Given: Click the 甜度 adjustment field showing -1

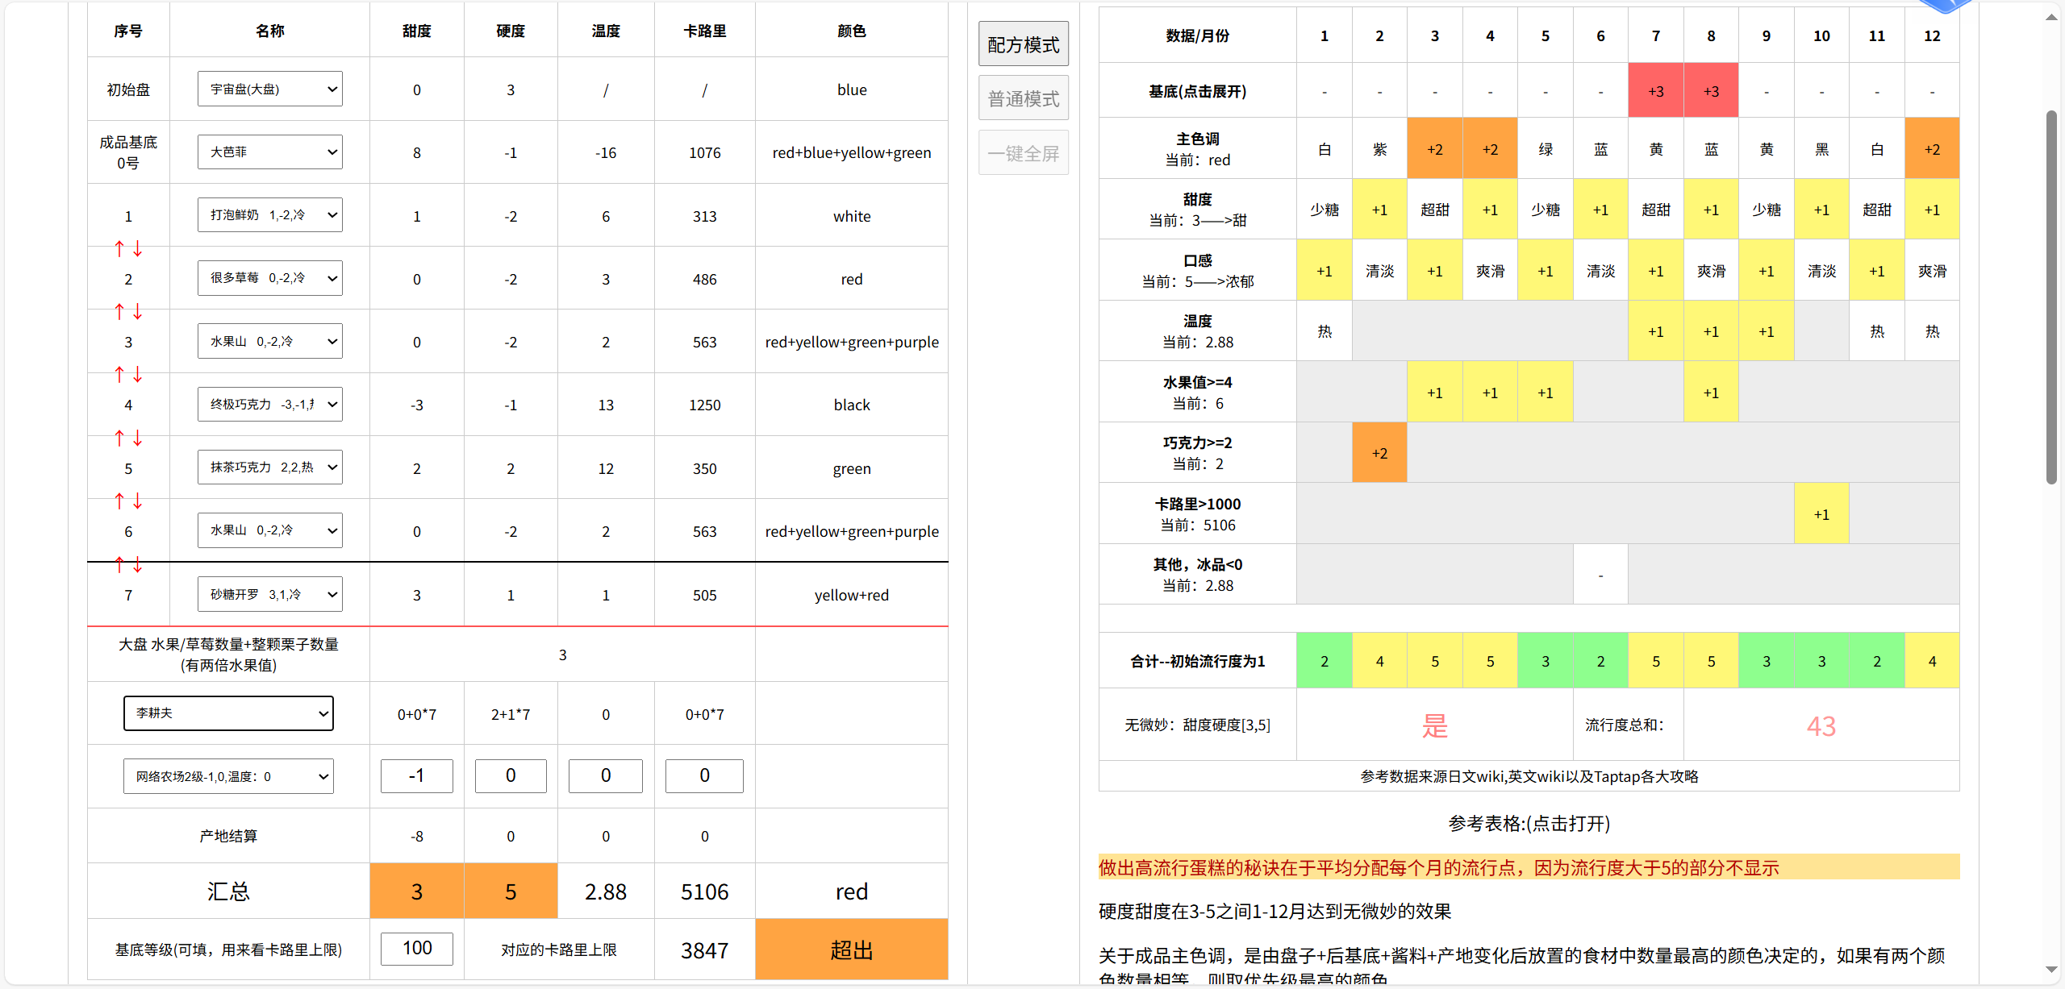Looking at the screenshot, I should coord(417,775).
